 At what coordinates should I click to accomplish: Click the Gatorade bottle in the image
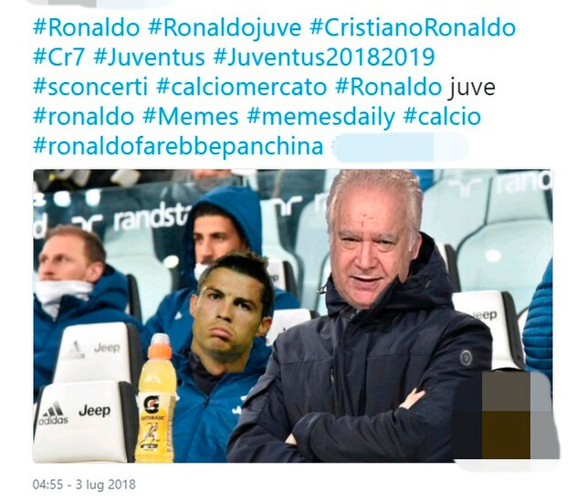pyautogui.click(x=156, y=398)
